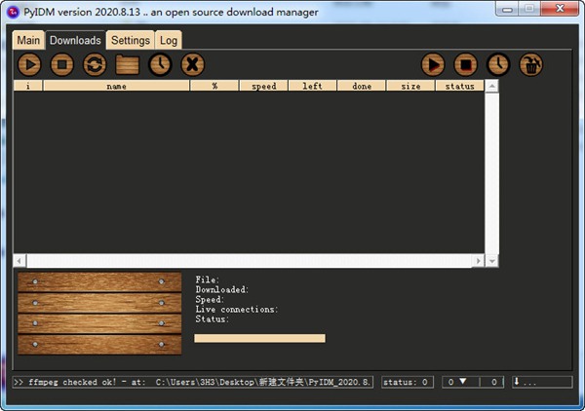Expand the status bar dropdown arrow showing 0
585x411 pixels.
[462, 382]
